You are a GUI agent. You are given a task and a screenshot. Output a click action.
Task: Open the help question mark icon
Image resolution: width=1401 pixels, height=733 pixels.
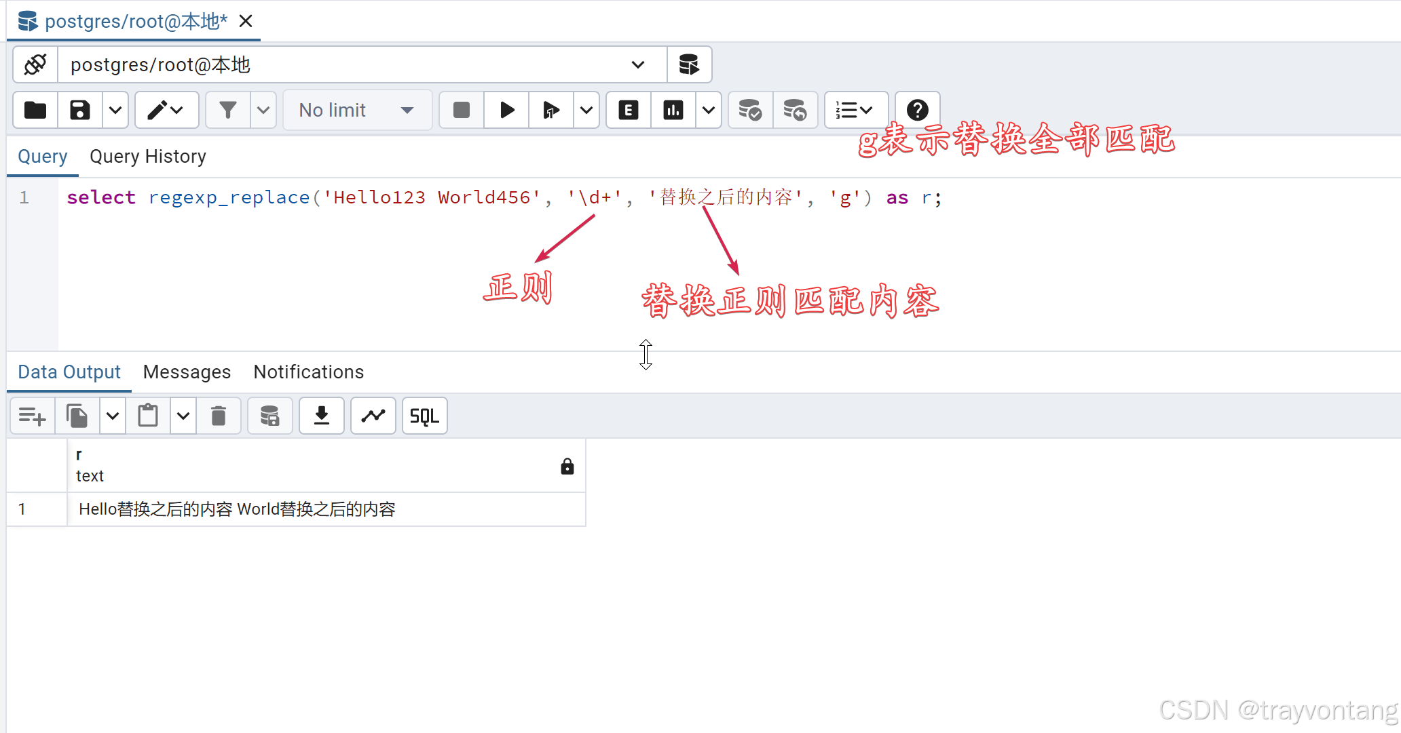coord(918,110)
